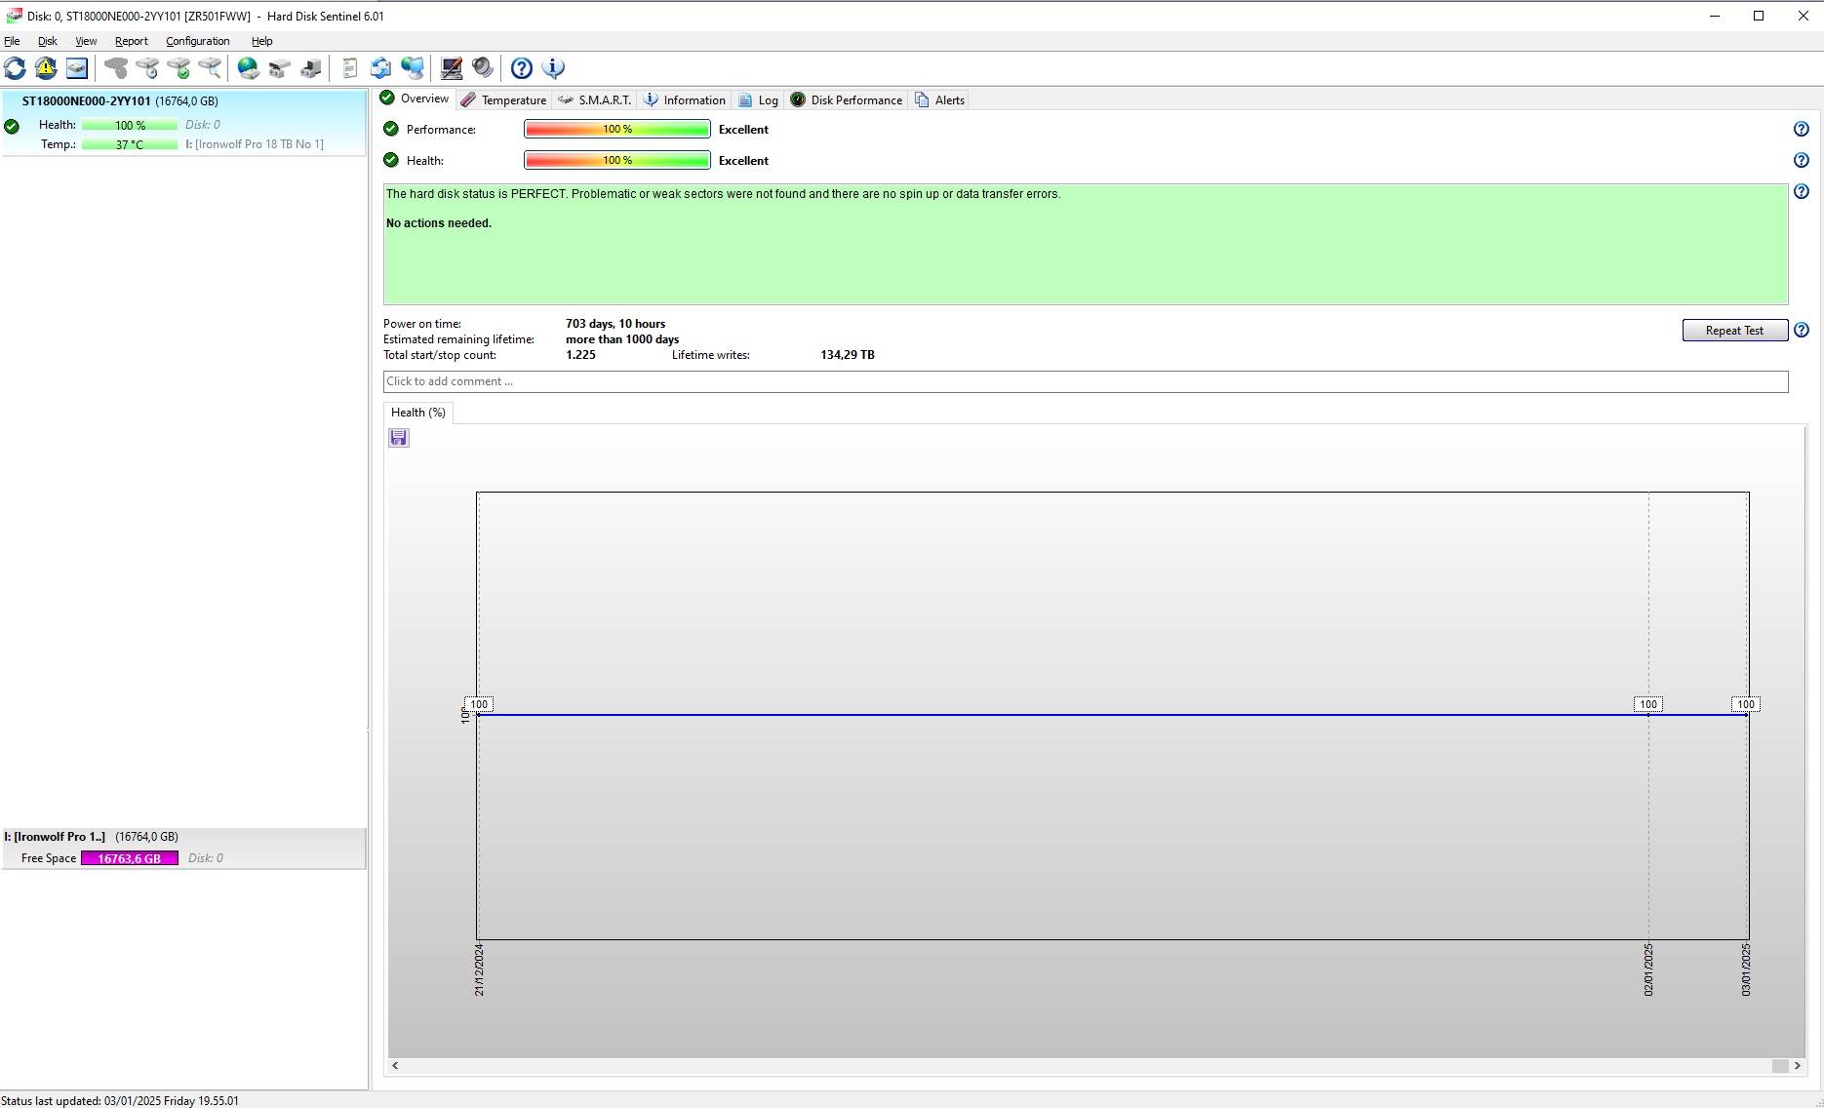This screenshot has width=1824, height=1108.
Task: Open help for Performance rating
Action: [x=1802, y=129]
